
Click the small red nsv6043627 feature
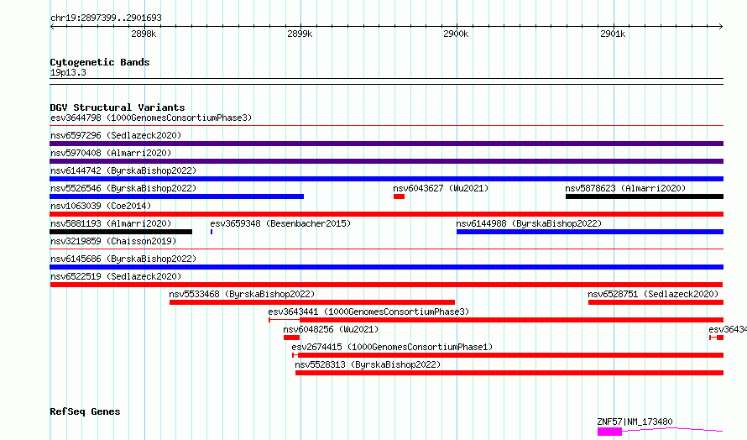click(x=400, y=196)
